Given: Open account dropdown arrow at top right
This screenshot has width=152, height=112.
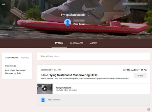Looking at the screenshot, I should 149,4.
